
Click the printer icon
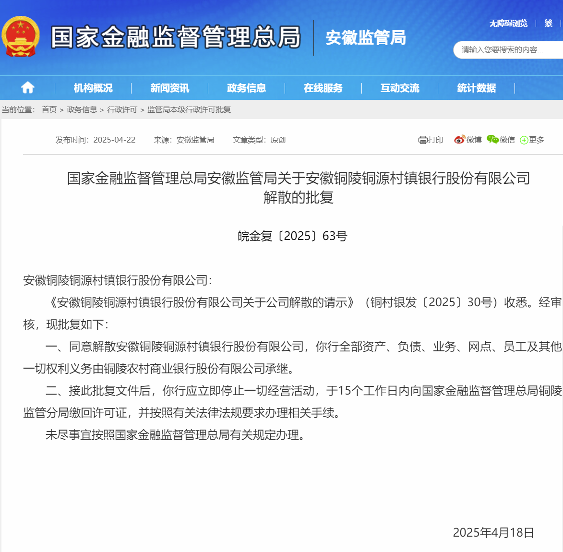coord(422,140)
